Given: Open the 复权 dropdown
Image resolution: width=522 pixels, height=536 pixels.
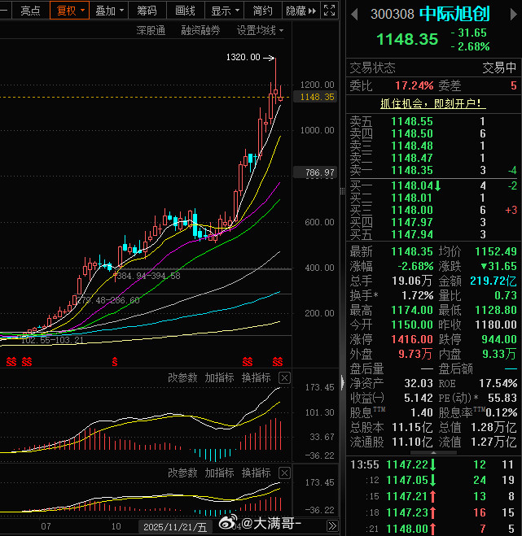Looking at the screenshot, I should point(69,11).
